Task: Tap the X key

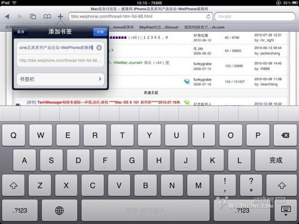Action: click(x=66, y=185)
